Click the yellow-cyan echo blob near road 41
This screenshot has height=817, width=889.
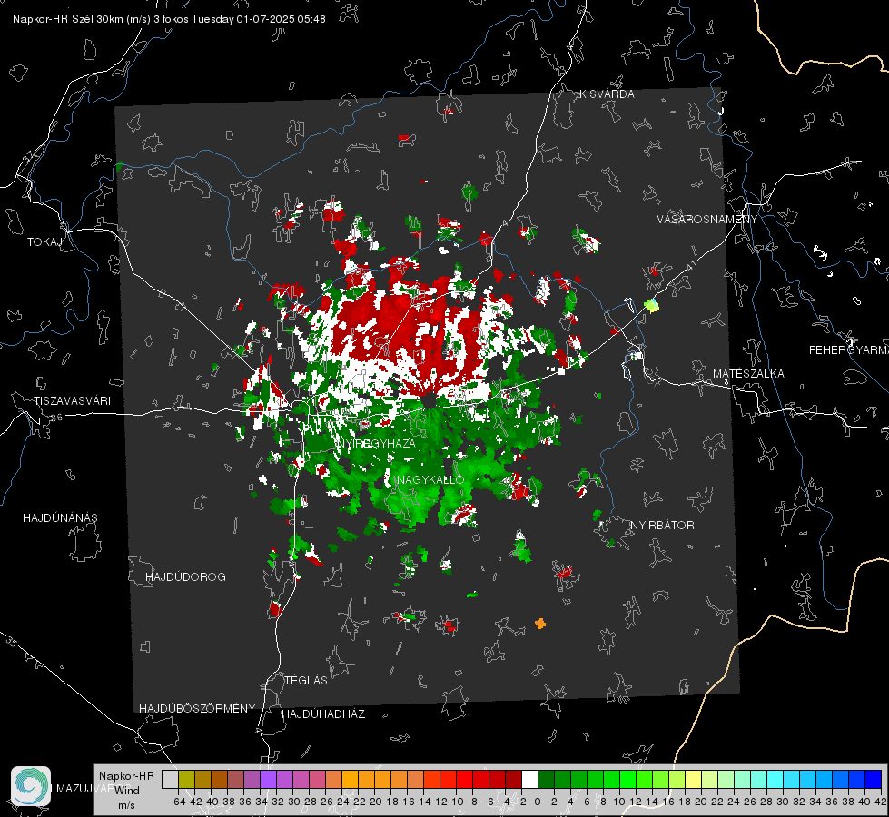(x=652, y=306)
